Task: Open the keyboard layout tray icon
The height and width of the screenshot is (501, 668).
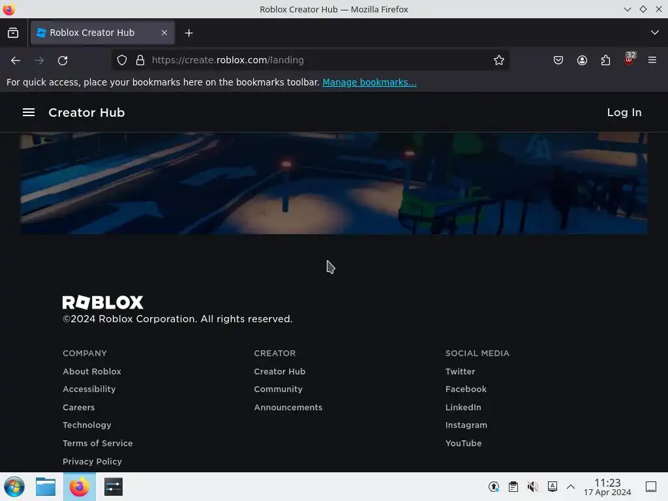Action: pos(552,487)
